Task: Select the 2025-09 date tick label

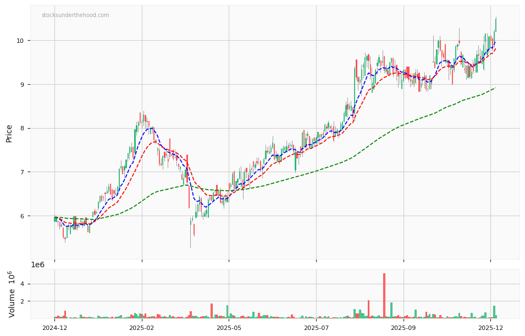Action: point(403,327)
